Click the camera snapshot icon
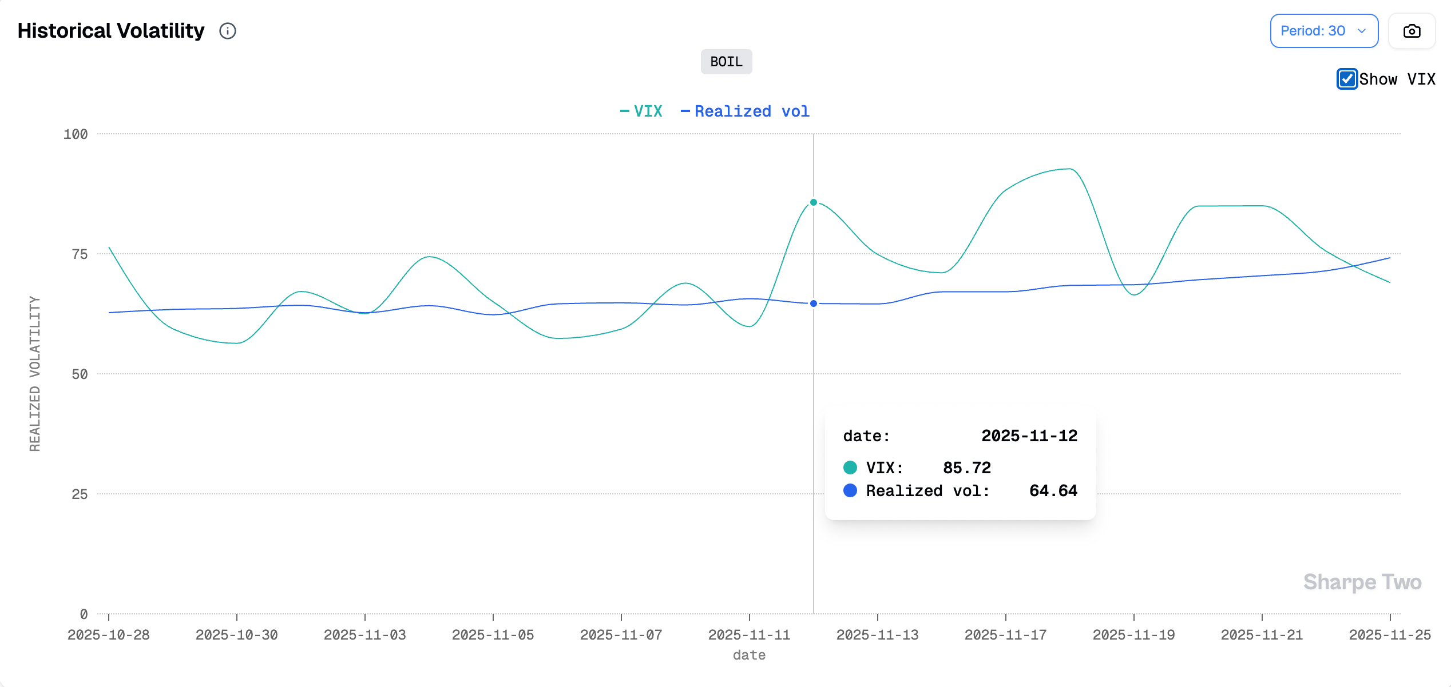This screenshot has height=687, width=1451. pyautogui.click(x=1412, y=31)
